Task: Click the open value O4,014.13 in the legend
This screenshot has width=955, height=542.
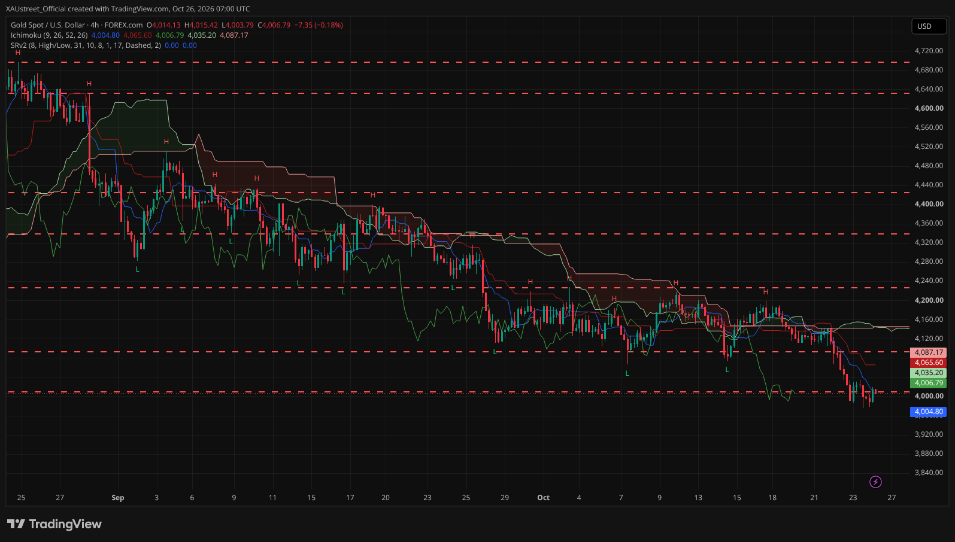Action: (163, 25)
